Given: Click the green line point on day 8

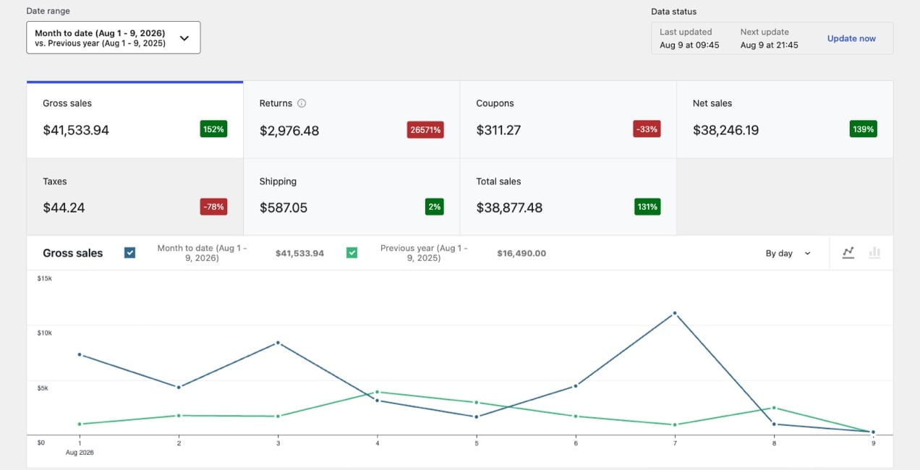Looking at the screenshot, I should pyautogui.click(x=774, y=408).
